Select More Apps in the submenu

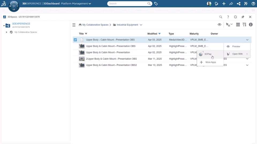click(210, 62)
